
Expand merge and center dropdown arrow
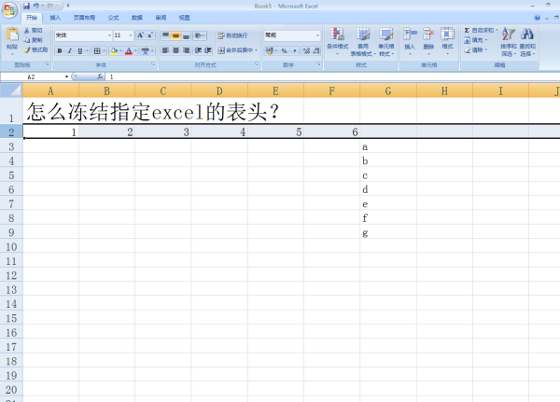point(256,50)
